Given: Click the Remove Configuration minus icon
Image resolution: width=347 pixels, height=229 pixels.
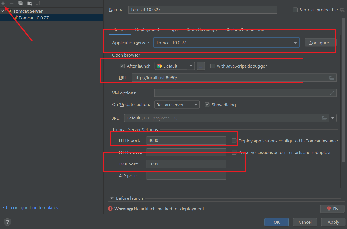Looking at the screenshot, I should (12, 3).
